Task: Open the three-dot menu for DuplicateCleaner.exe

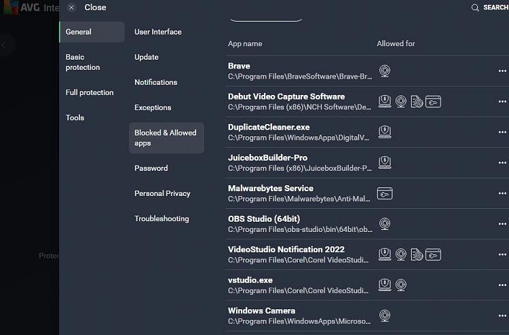Action: point(502,132)
